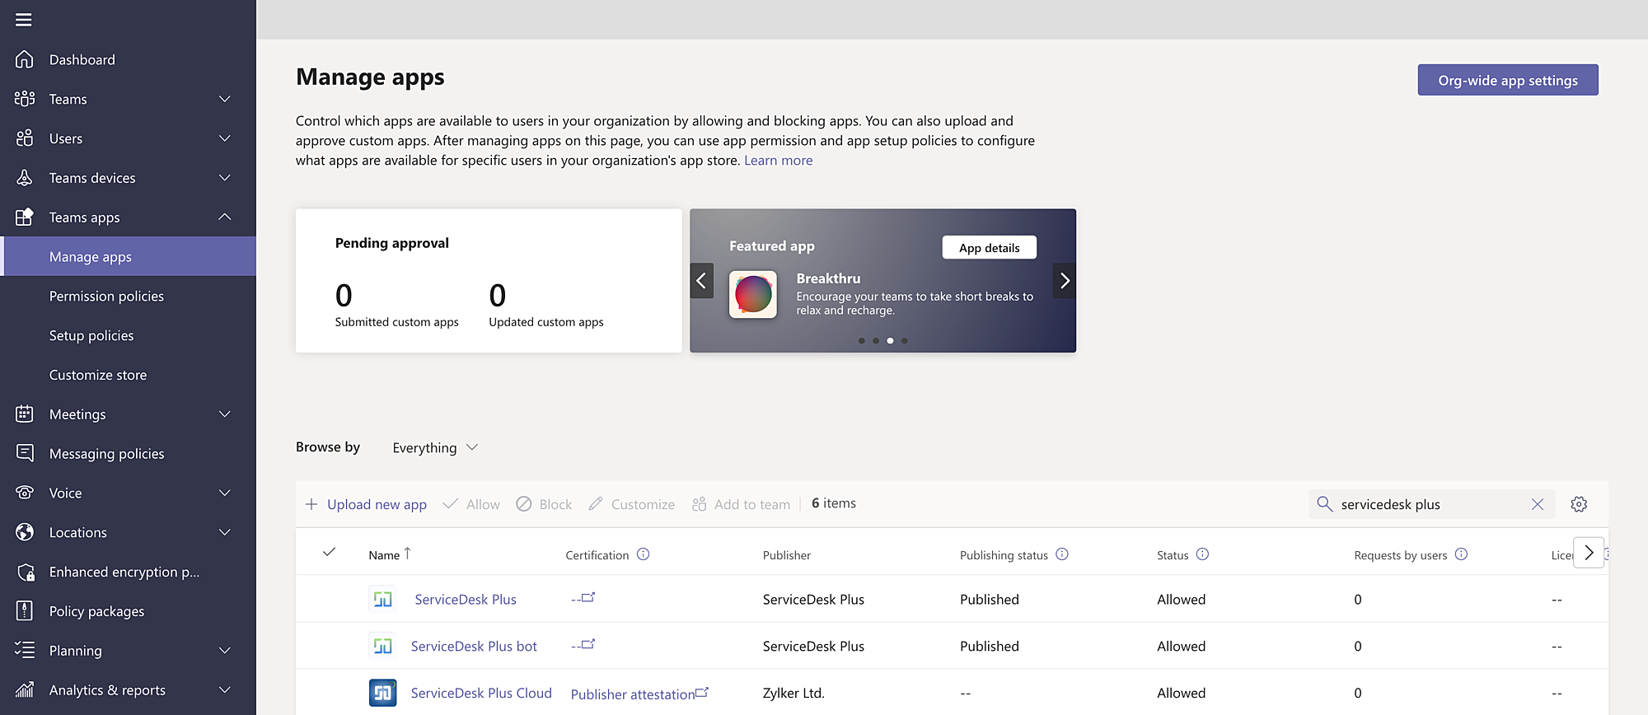The image size is (1648, 715).
Task: Go to Setup policies page
Action: click(x=91, y=335)
